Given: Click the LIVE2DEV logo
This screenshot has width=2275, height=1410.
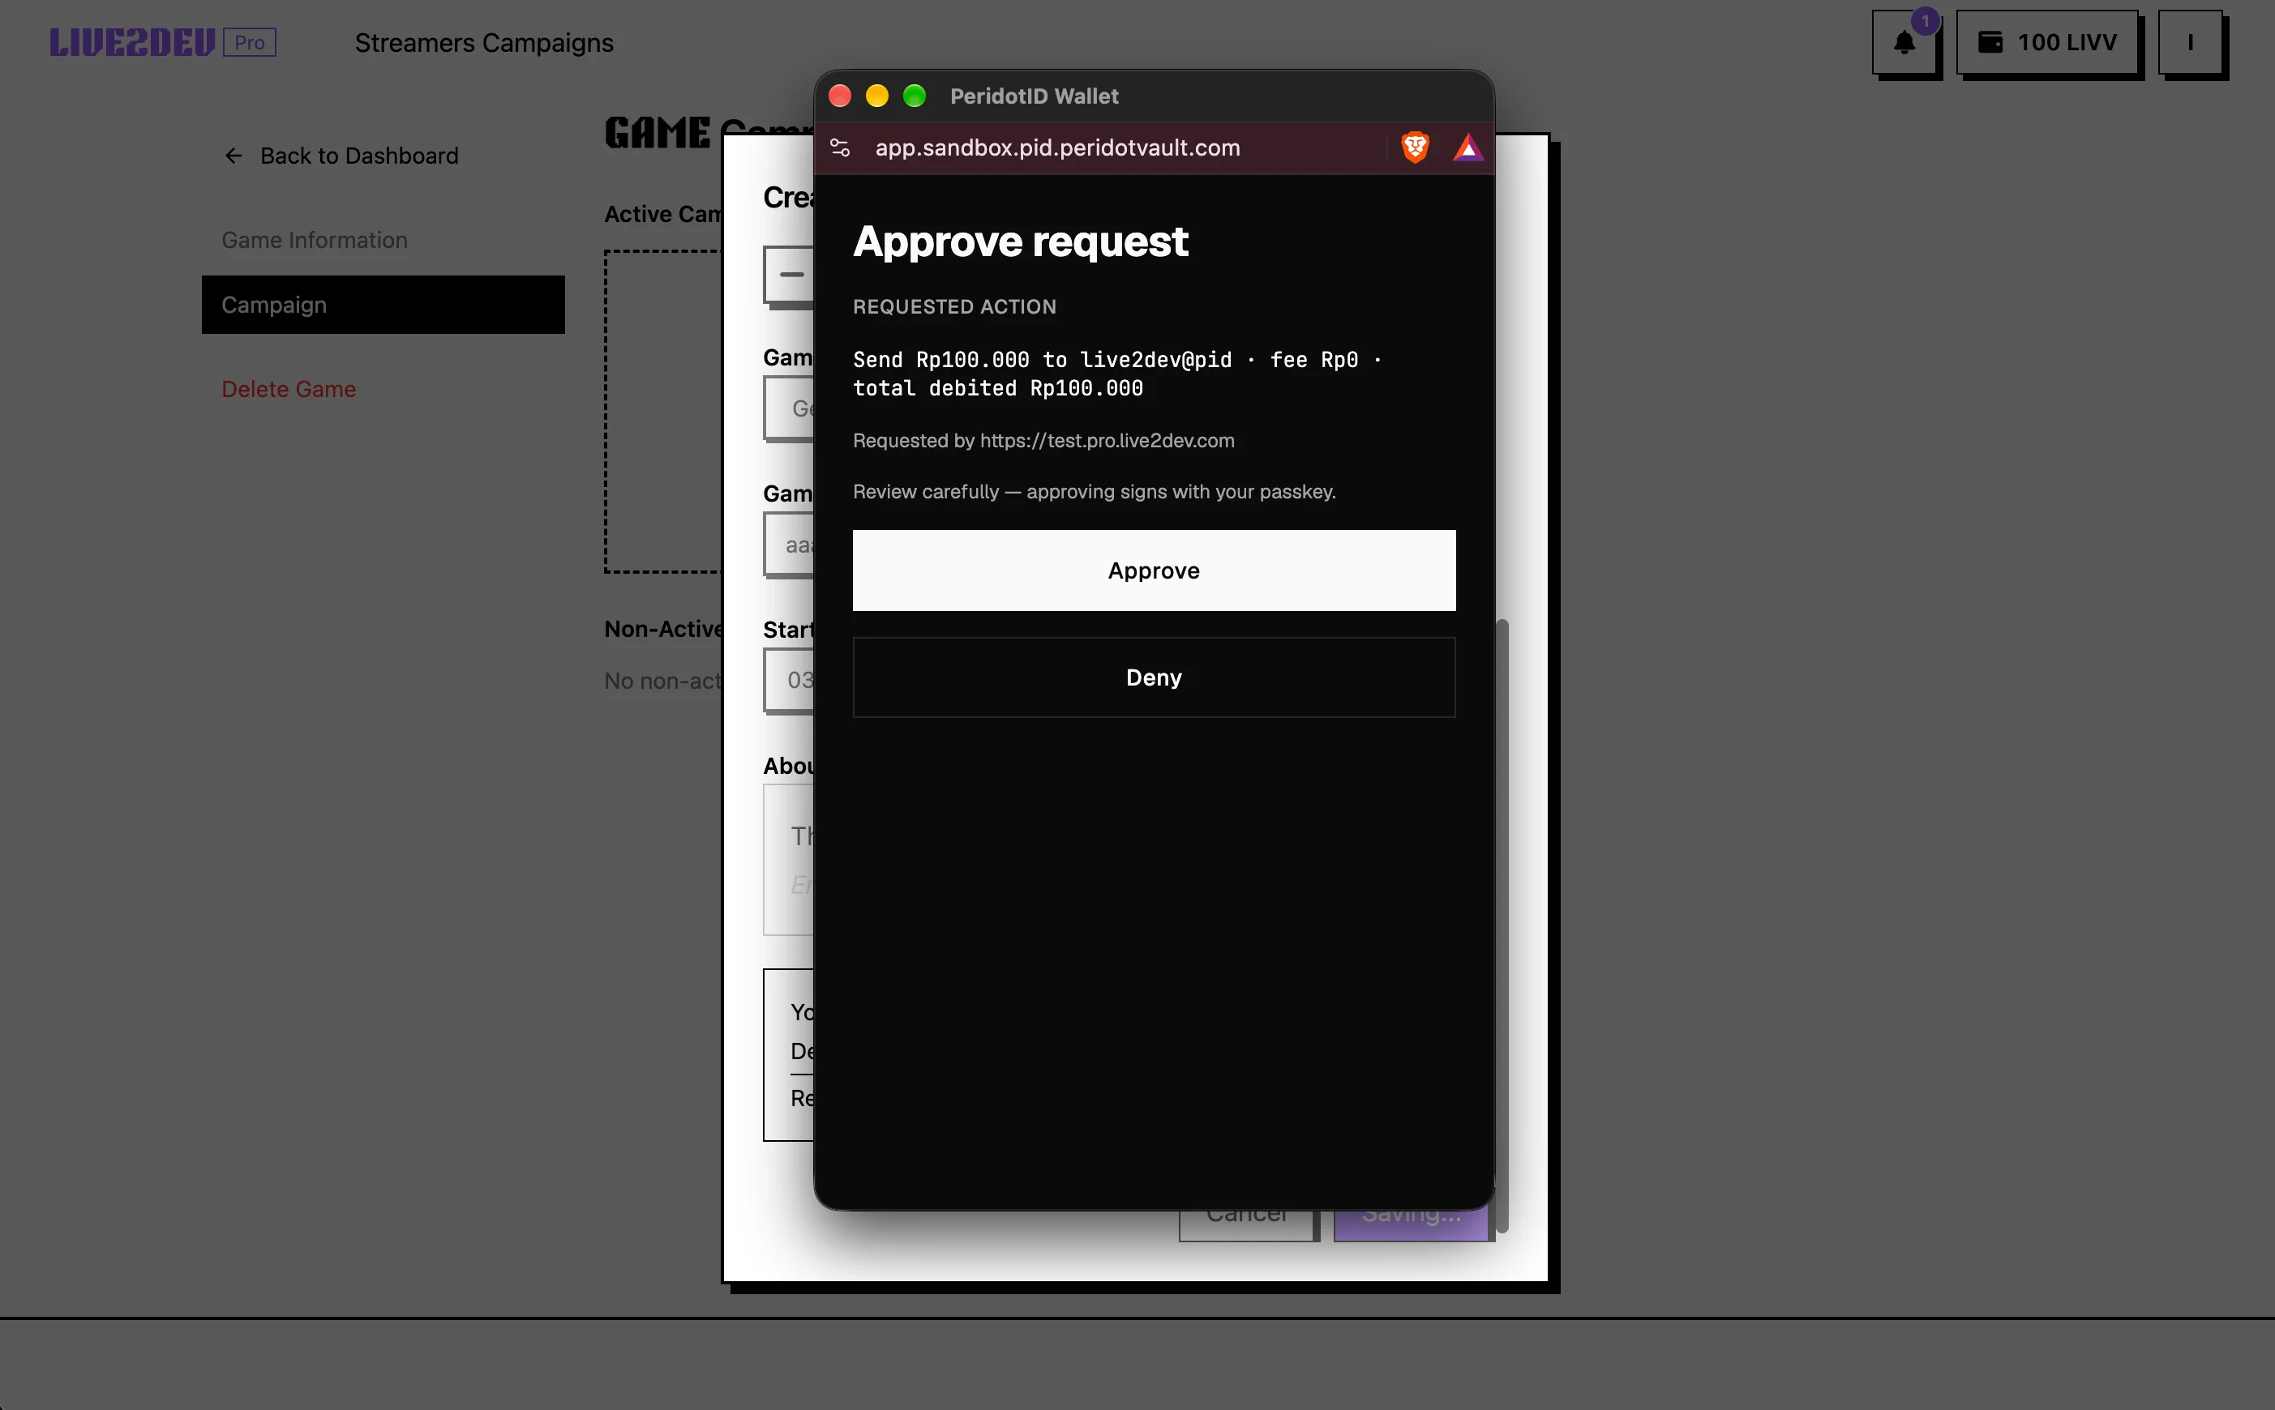Looking at the screenshot, I should (132, 42).
